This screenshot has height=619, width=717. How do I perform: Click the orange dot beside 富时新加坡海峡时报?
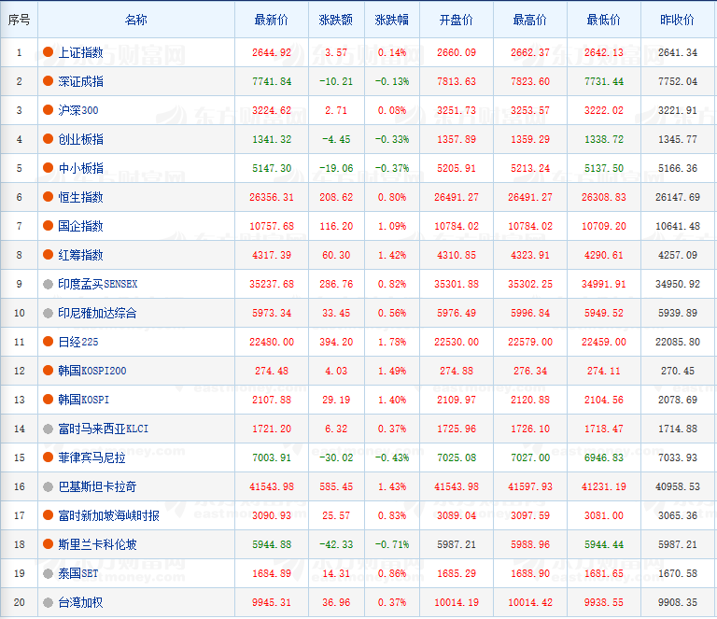tap(48, 515)
